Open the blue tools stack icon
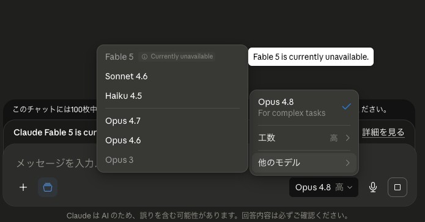The height and width of the screenshot is (222, 425). 48,187
